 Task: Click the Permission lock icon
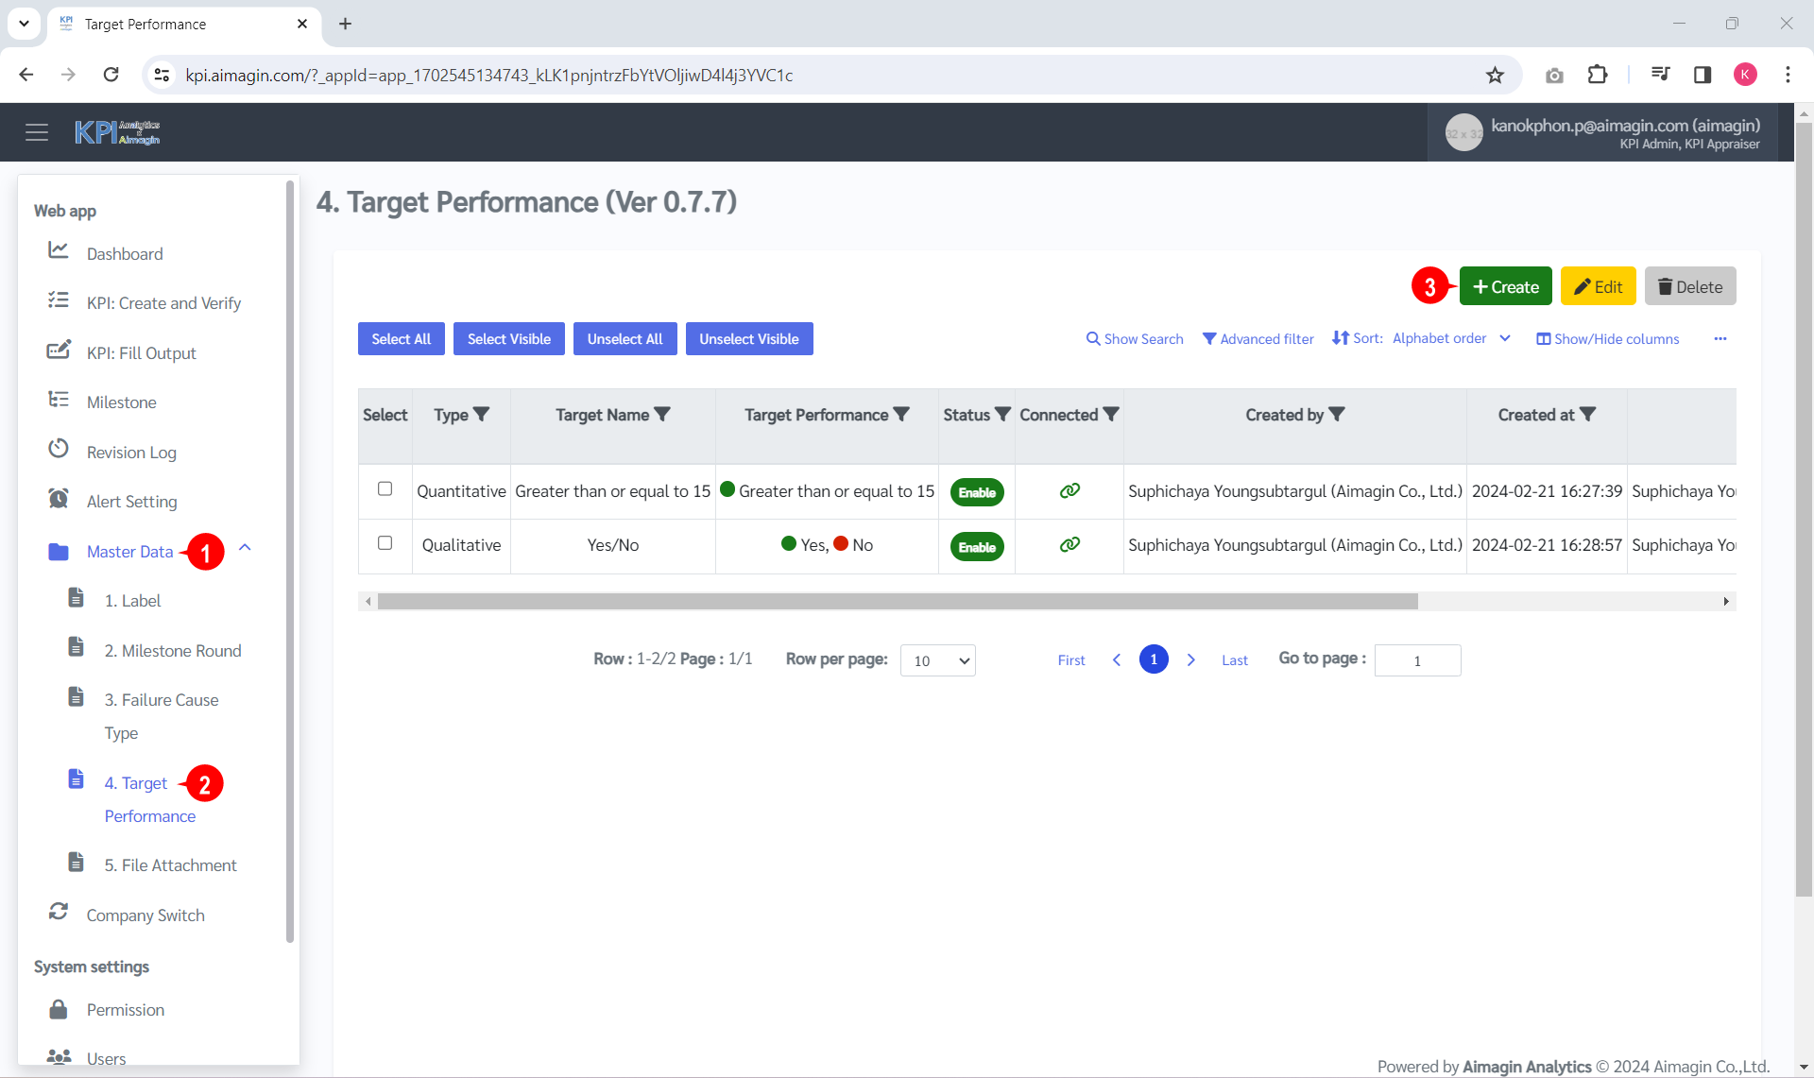[x=59, y=1007]
